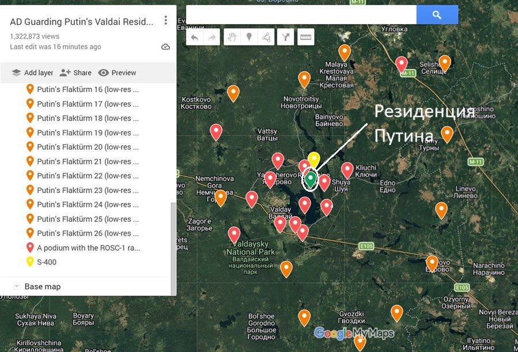Select the Draw a line tool
This screenshot has height=352, width=518.
pos(266,37)
